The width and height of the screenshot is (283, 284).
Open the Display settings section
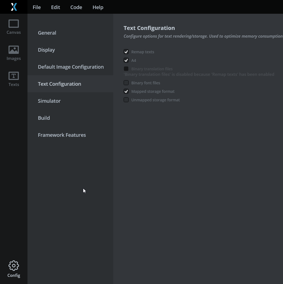click(46, 50)
